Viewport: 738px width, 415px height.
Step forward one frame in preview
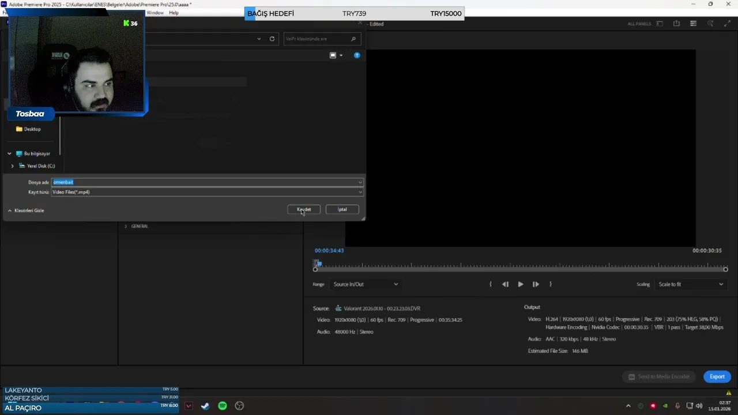[536, 284]
